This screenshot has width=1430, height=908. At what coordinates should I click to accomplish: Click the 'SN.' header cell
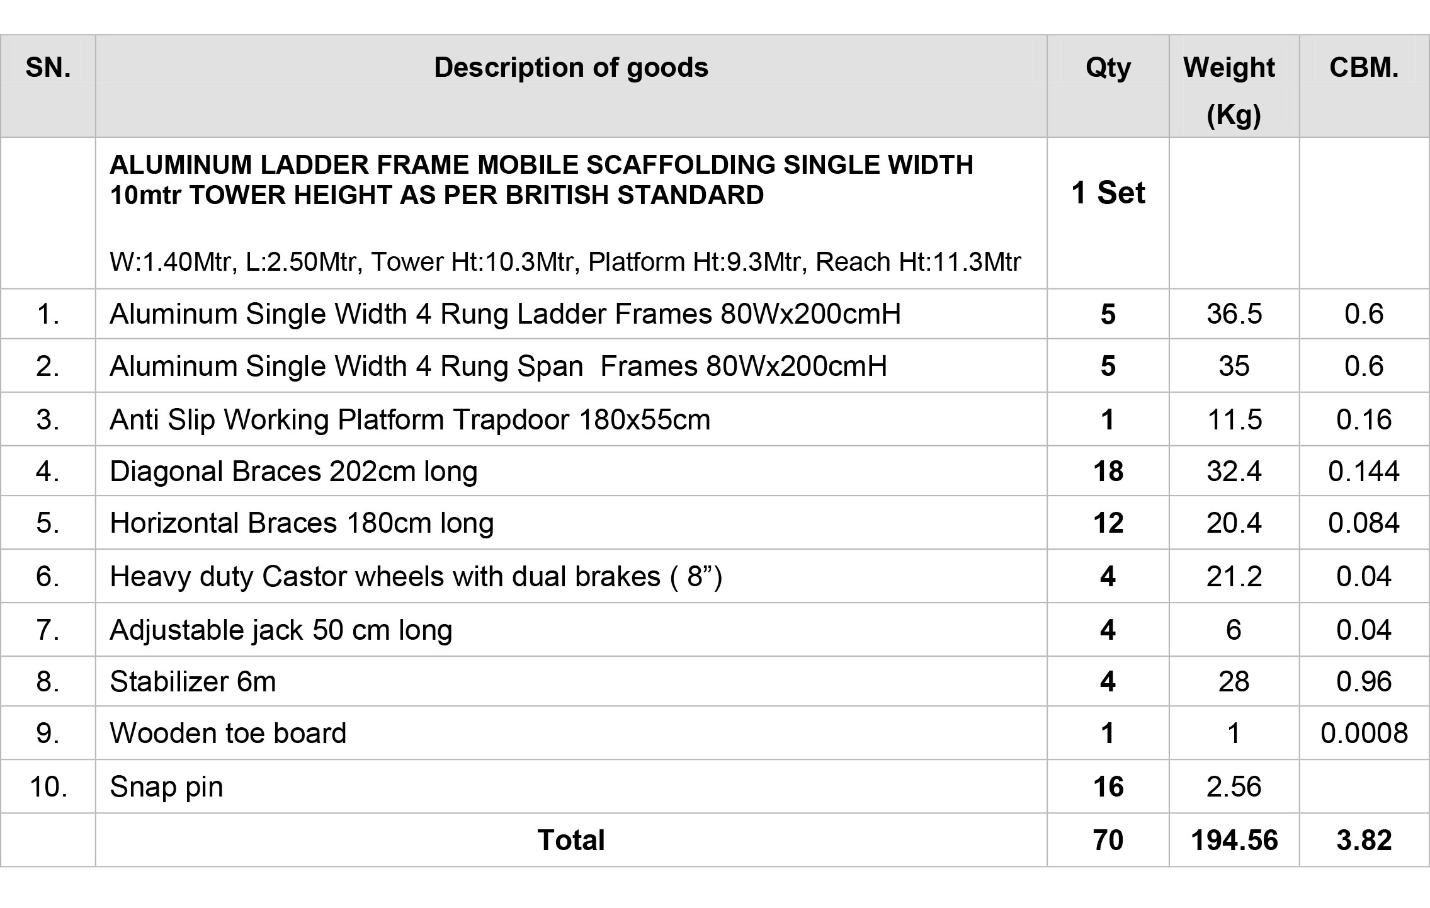point(48,86)
